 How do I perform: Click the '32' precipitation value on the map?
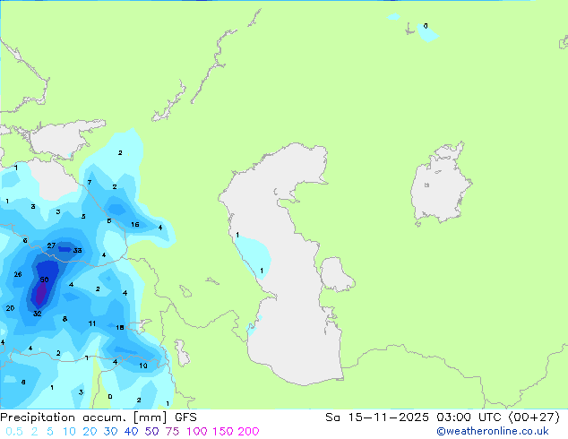[x=38, y=314]
